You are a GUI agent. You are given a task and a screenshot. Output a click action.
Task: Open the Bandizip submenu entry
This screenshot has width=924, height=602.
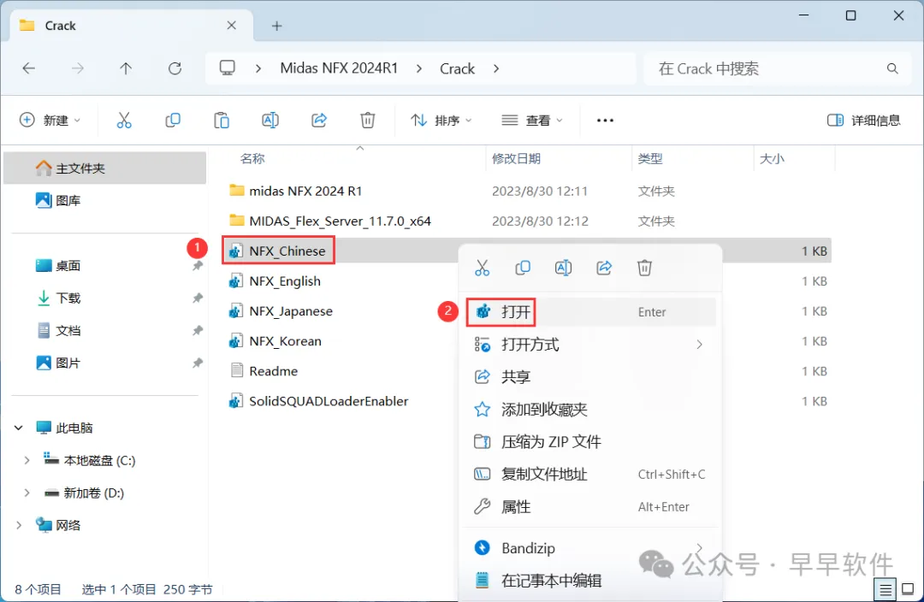591,548
